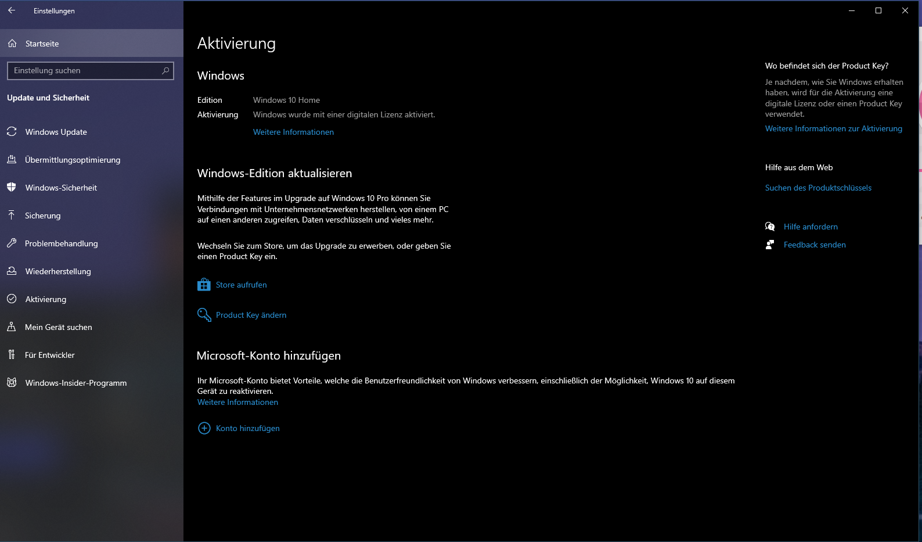Click the Mein Gerät suchen icon
Viewport: 922px width, 542px height.
[x=12, y=327]
